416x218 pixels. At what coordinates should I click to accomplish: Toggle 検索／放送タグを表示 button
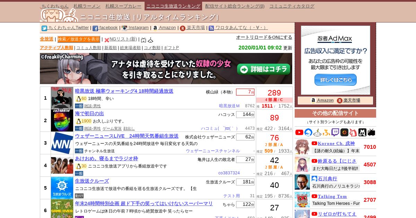[x=79, y=39]
